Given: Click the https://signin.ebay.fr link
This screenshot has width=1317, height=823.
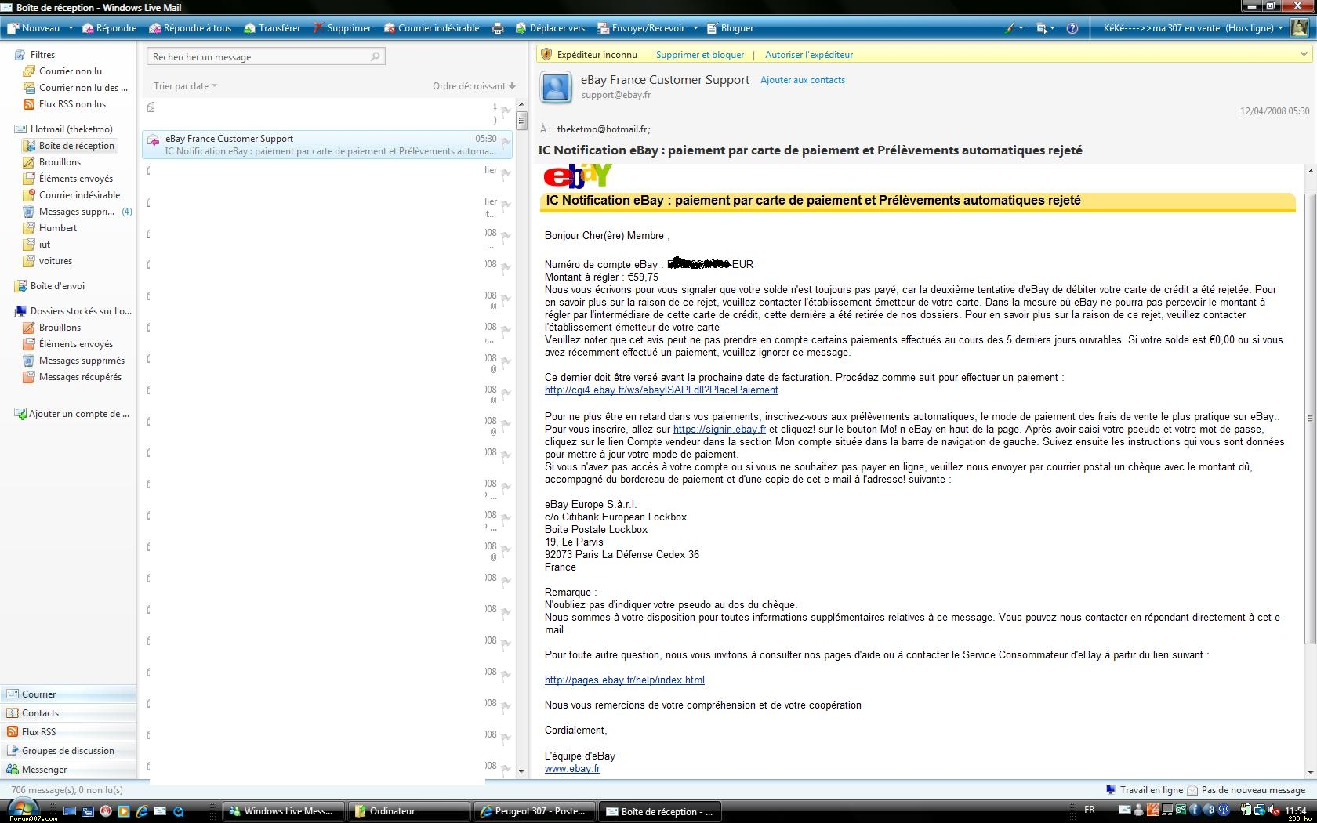Looking at the screenshot, I should [x=720, y=430].
